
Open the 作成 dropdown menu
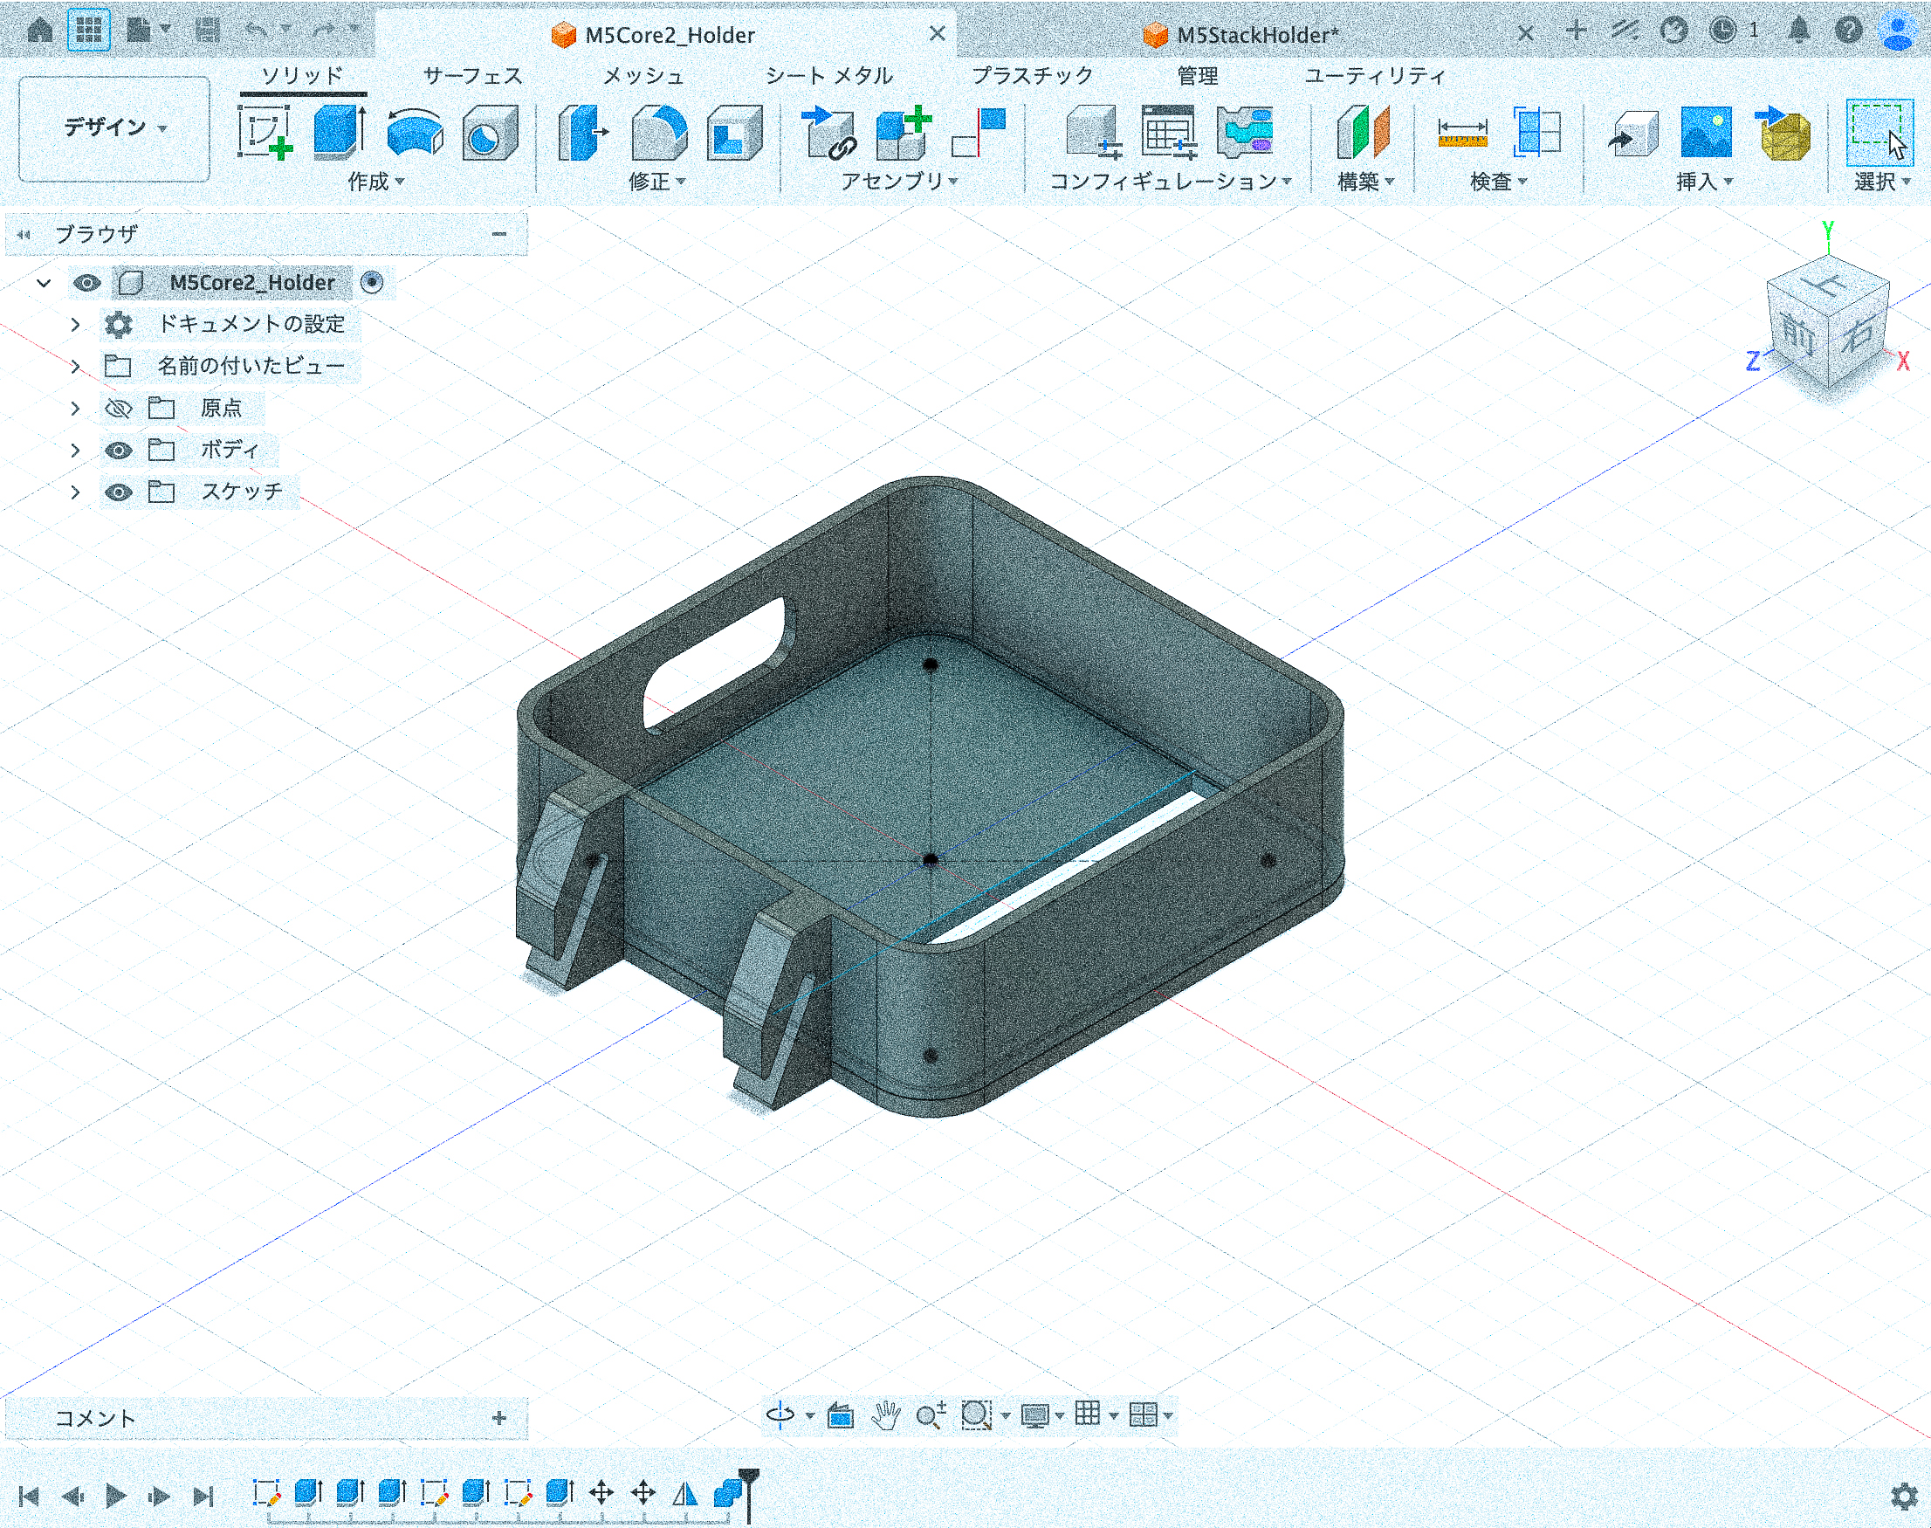(375, 182)
